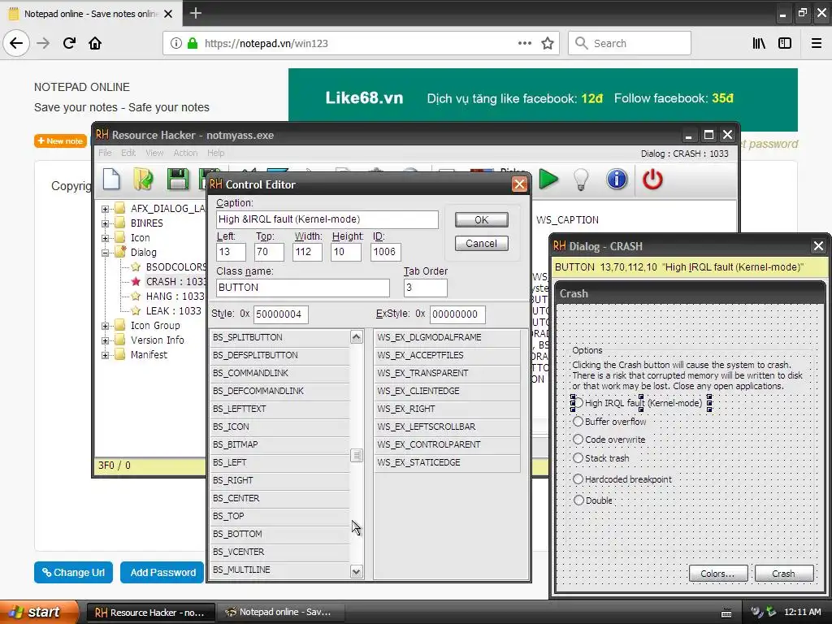Click the browser back arrow
The image size is (832, 624).
pos(16,43)
